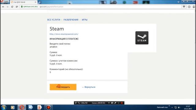Click the recorder fullscreen area icon
This screenshot has width=196, height=110.
[76, 103]
